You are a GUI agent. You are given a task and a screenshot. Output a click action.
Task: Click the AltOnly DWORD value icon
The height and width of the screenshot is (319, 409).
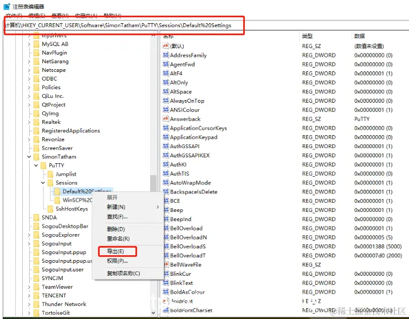tap(166, 82)
